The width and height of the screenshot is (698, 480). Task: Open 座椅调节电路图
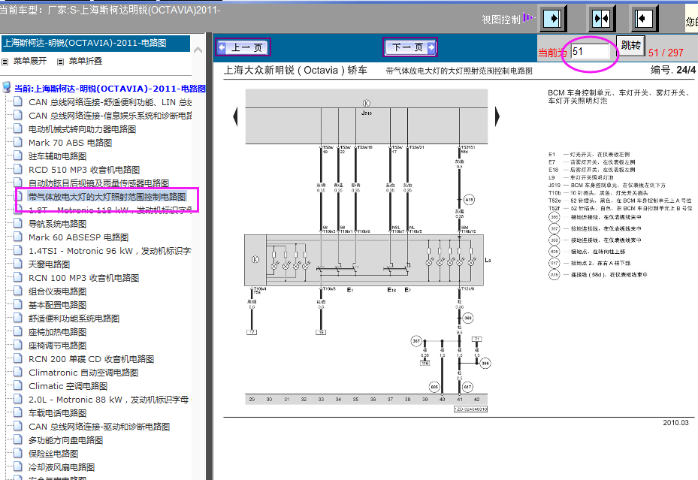pos(57,346)
